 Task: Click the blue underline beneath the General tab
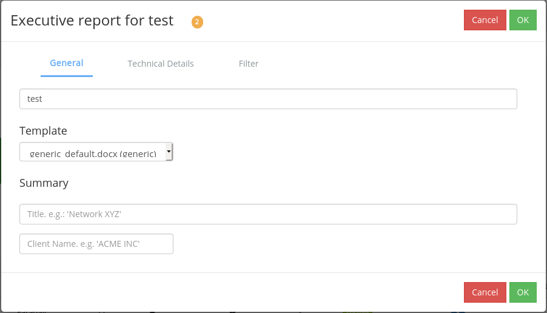[67, 76]
